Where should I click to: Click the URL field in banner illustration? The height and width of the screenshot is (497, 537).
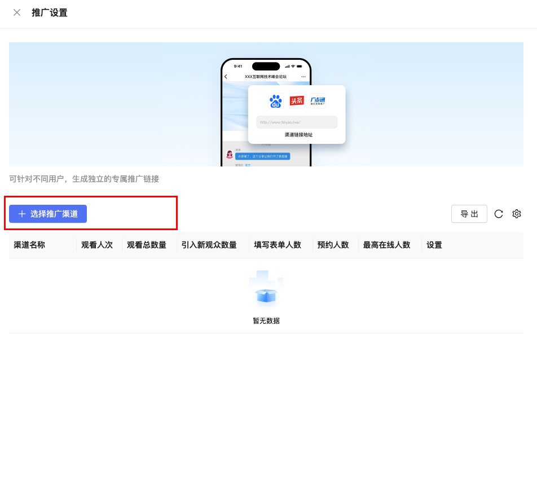297,122
